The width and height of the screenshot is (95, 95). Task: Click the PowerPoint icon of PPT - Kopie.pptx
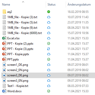coord(4,54)
